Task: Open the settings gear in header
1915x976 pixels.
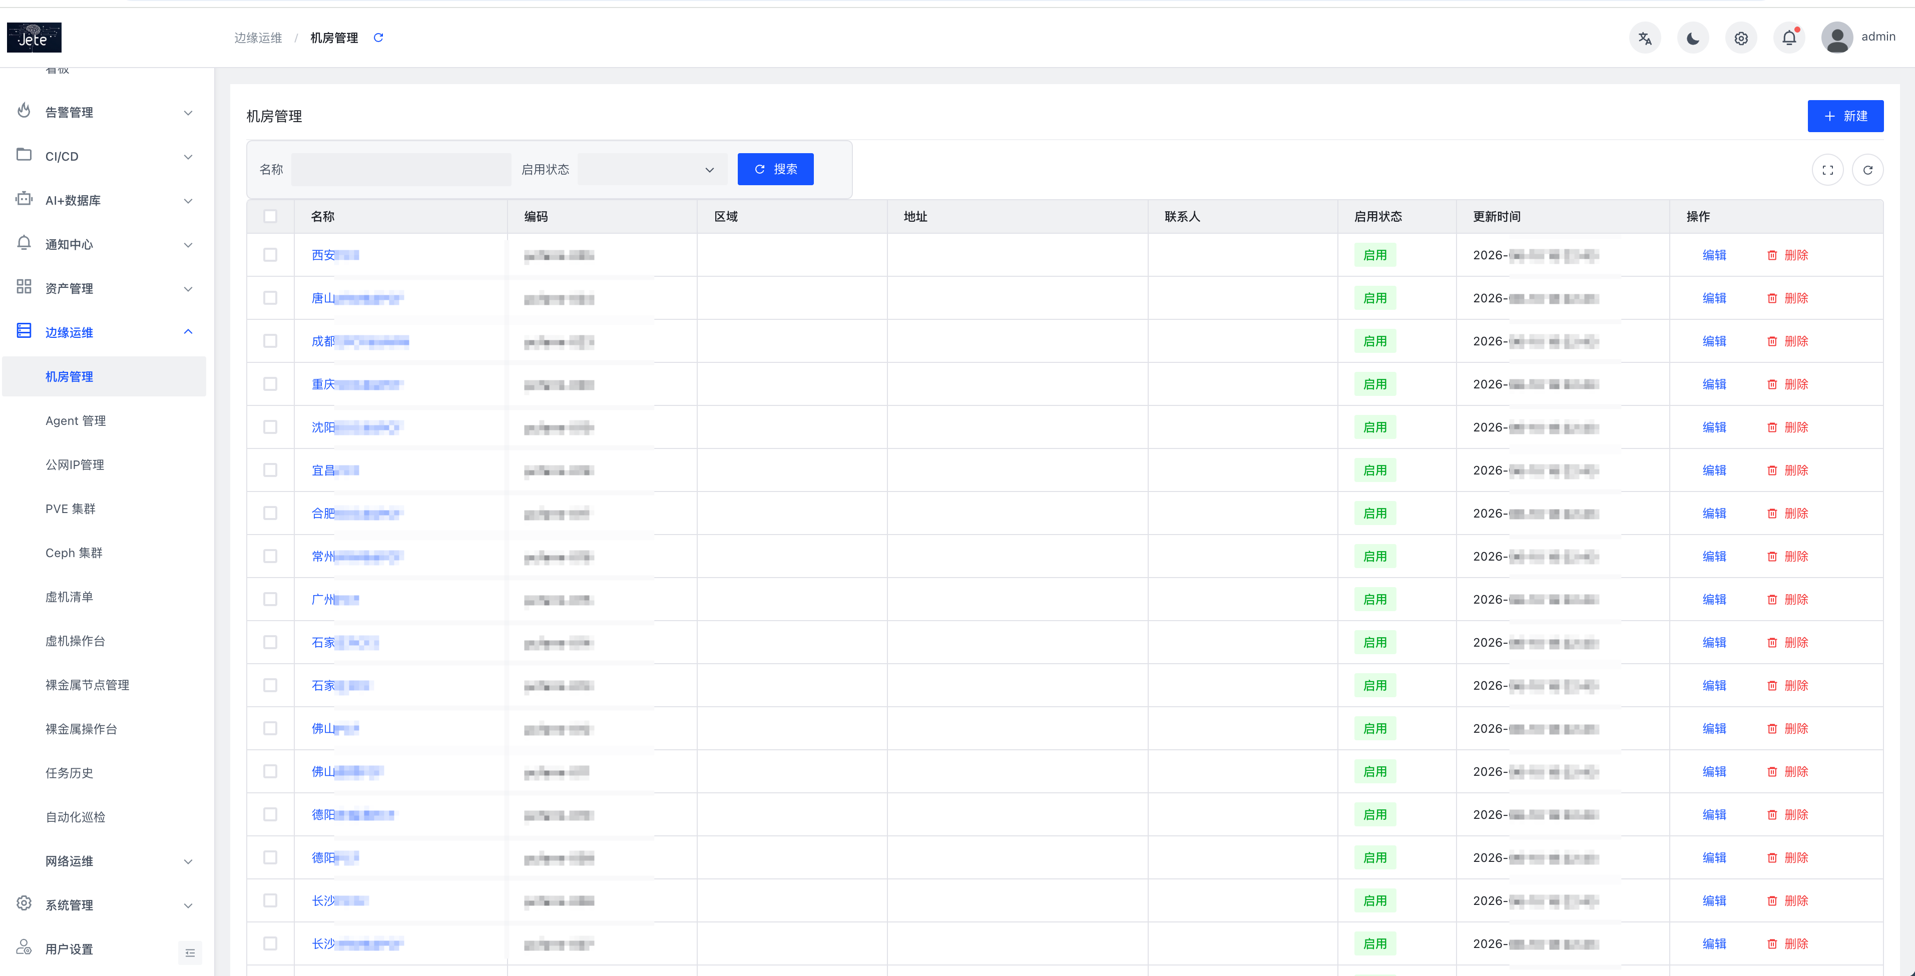Action: [x=1741, y=38]
